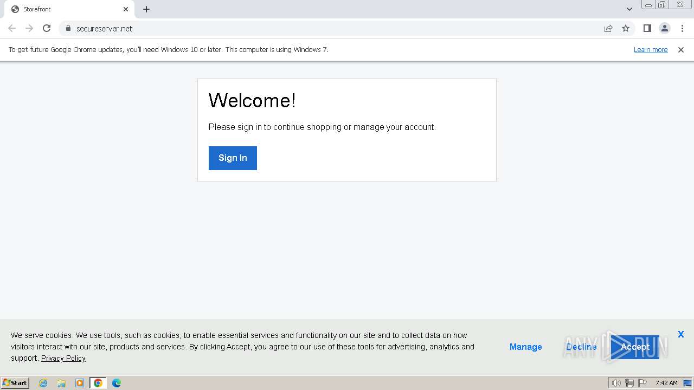Restore down the Chrome window
694x390 pixels.
[x=662, y=5]
